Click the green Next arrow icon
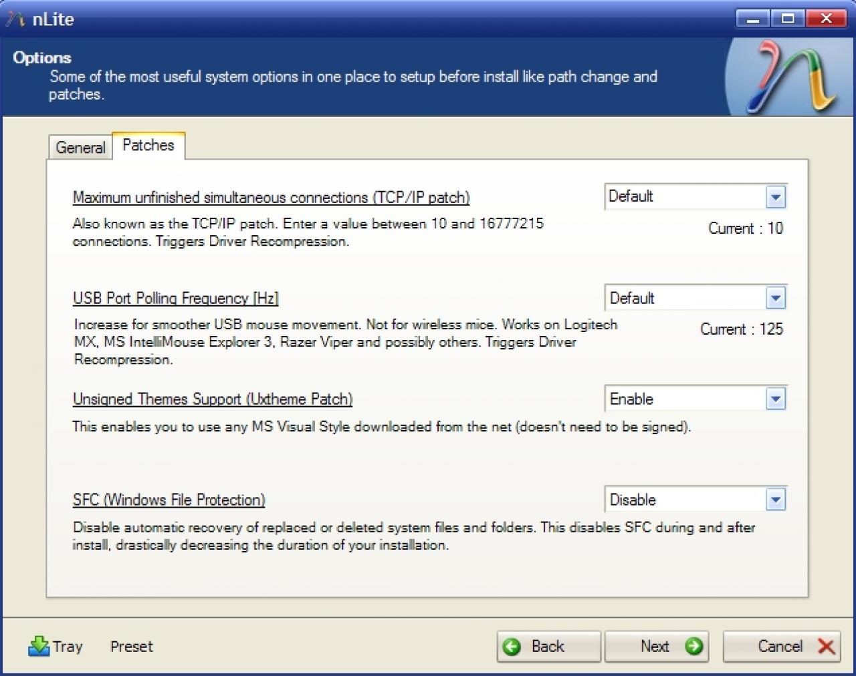This screenshot has height=676, width=856. 694,647
